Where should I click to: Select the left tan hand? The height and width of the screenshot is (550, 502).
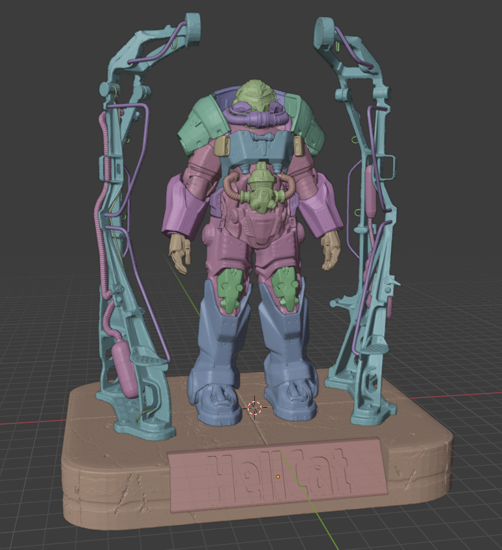point(181,253)
